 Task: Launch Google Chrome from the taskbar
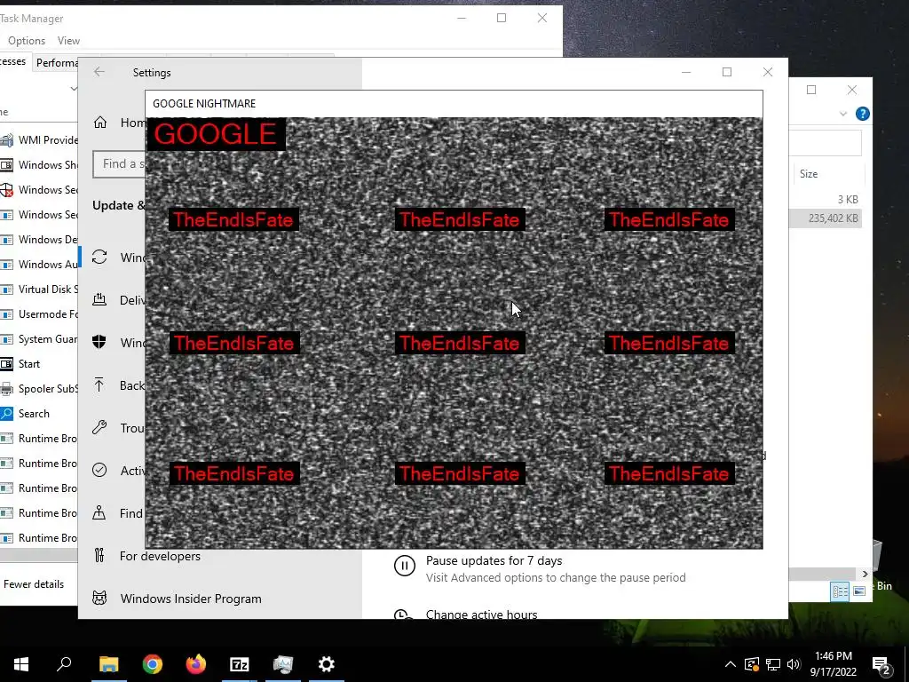(x=153, y=664)
